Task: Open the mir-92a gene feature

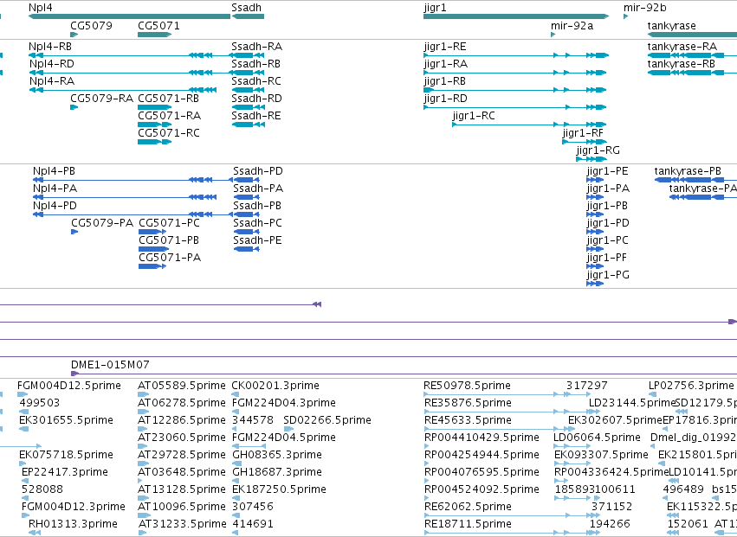Action: click(553, 35)
